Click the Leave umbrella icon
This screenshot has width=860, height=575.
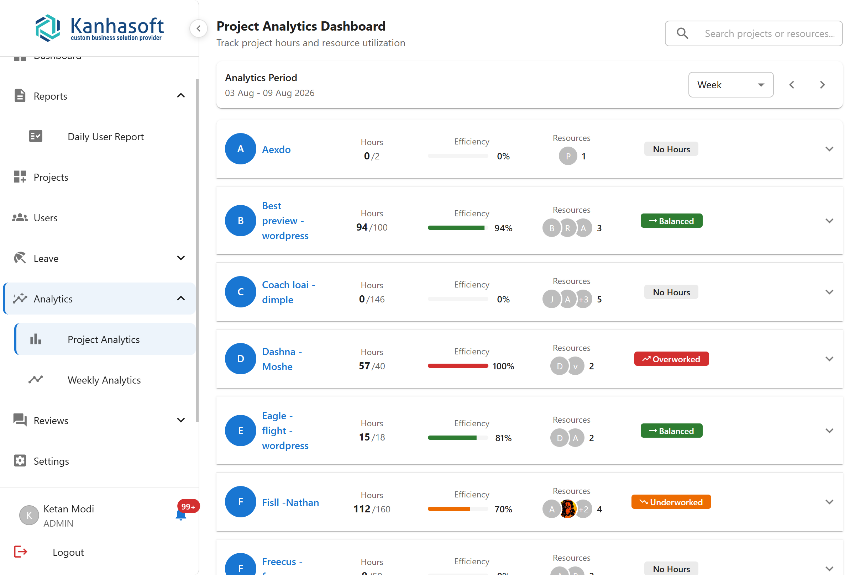coord(20,258)
